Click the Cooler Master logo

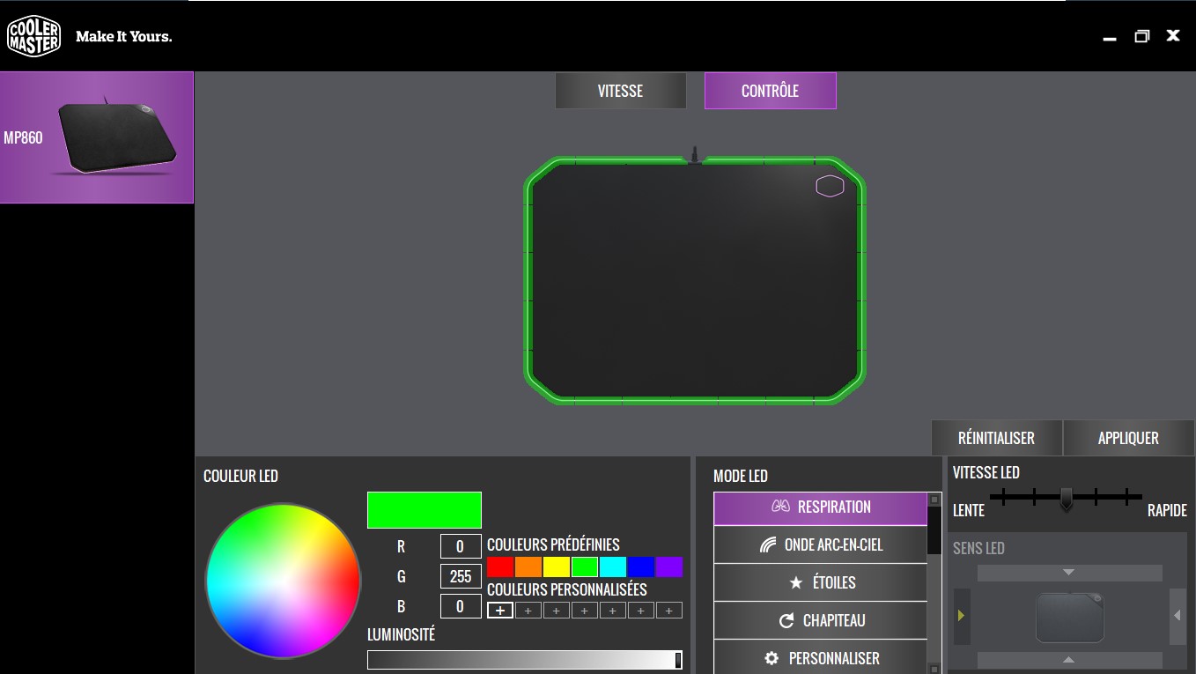[33, 36]
